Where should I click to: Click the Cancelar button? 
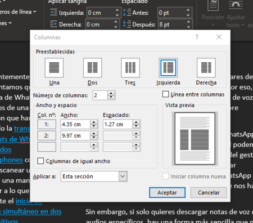209,193
